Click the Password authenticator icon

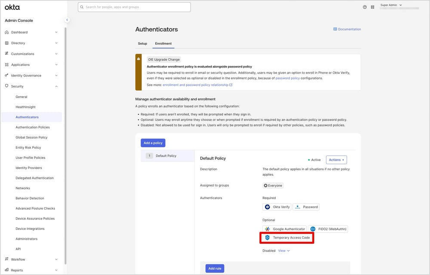coord(298,207)
